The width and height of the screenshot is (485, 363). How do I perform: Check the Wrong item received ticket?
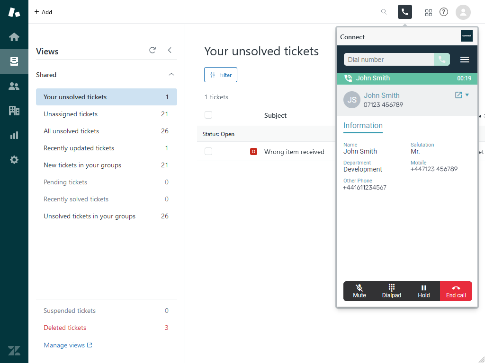pyautogui.click(x=208, y=151)
